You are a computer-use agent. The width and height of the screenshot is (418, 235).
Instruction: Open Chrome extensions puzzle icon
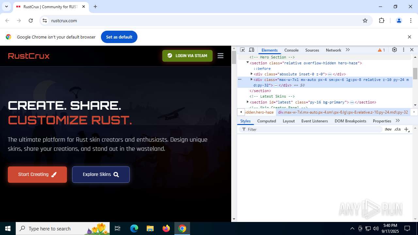click(381, 21)
